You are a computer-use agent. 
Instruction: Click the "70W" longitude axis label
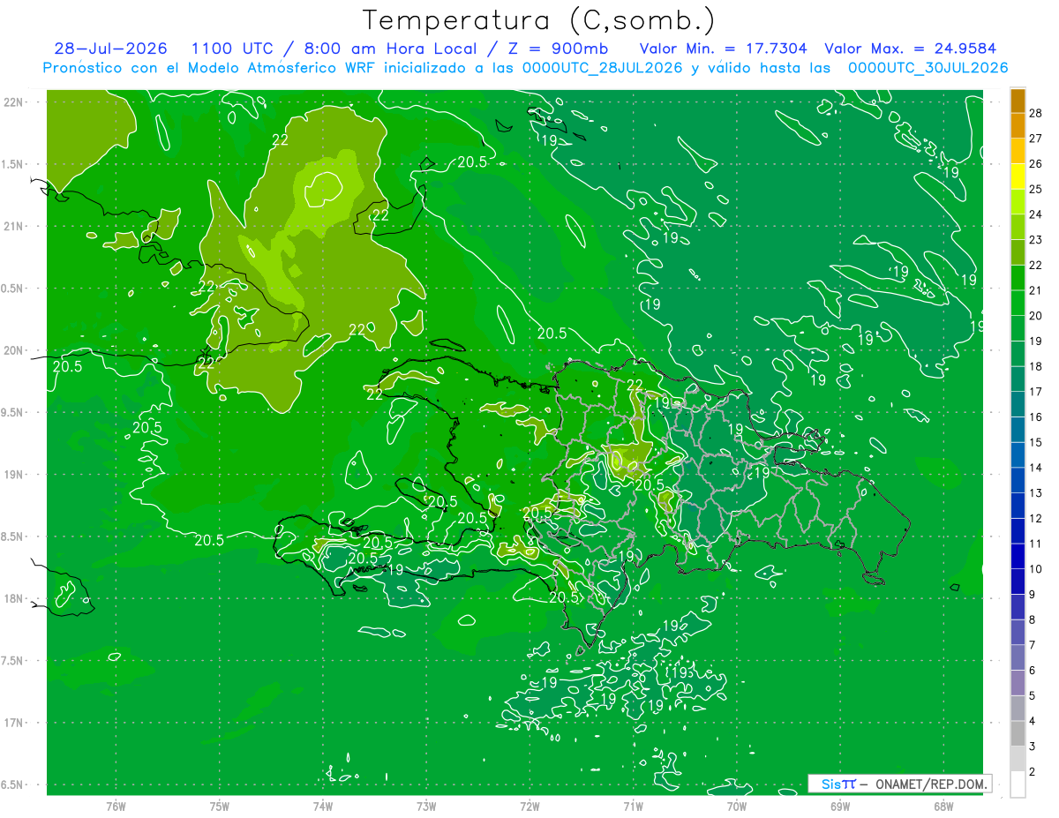tap(737, 807)
